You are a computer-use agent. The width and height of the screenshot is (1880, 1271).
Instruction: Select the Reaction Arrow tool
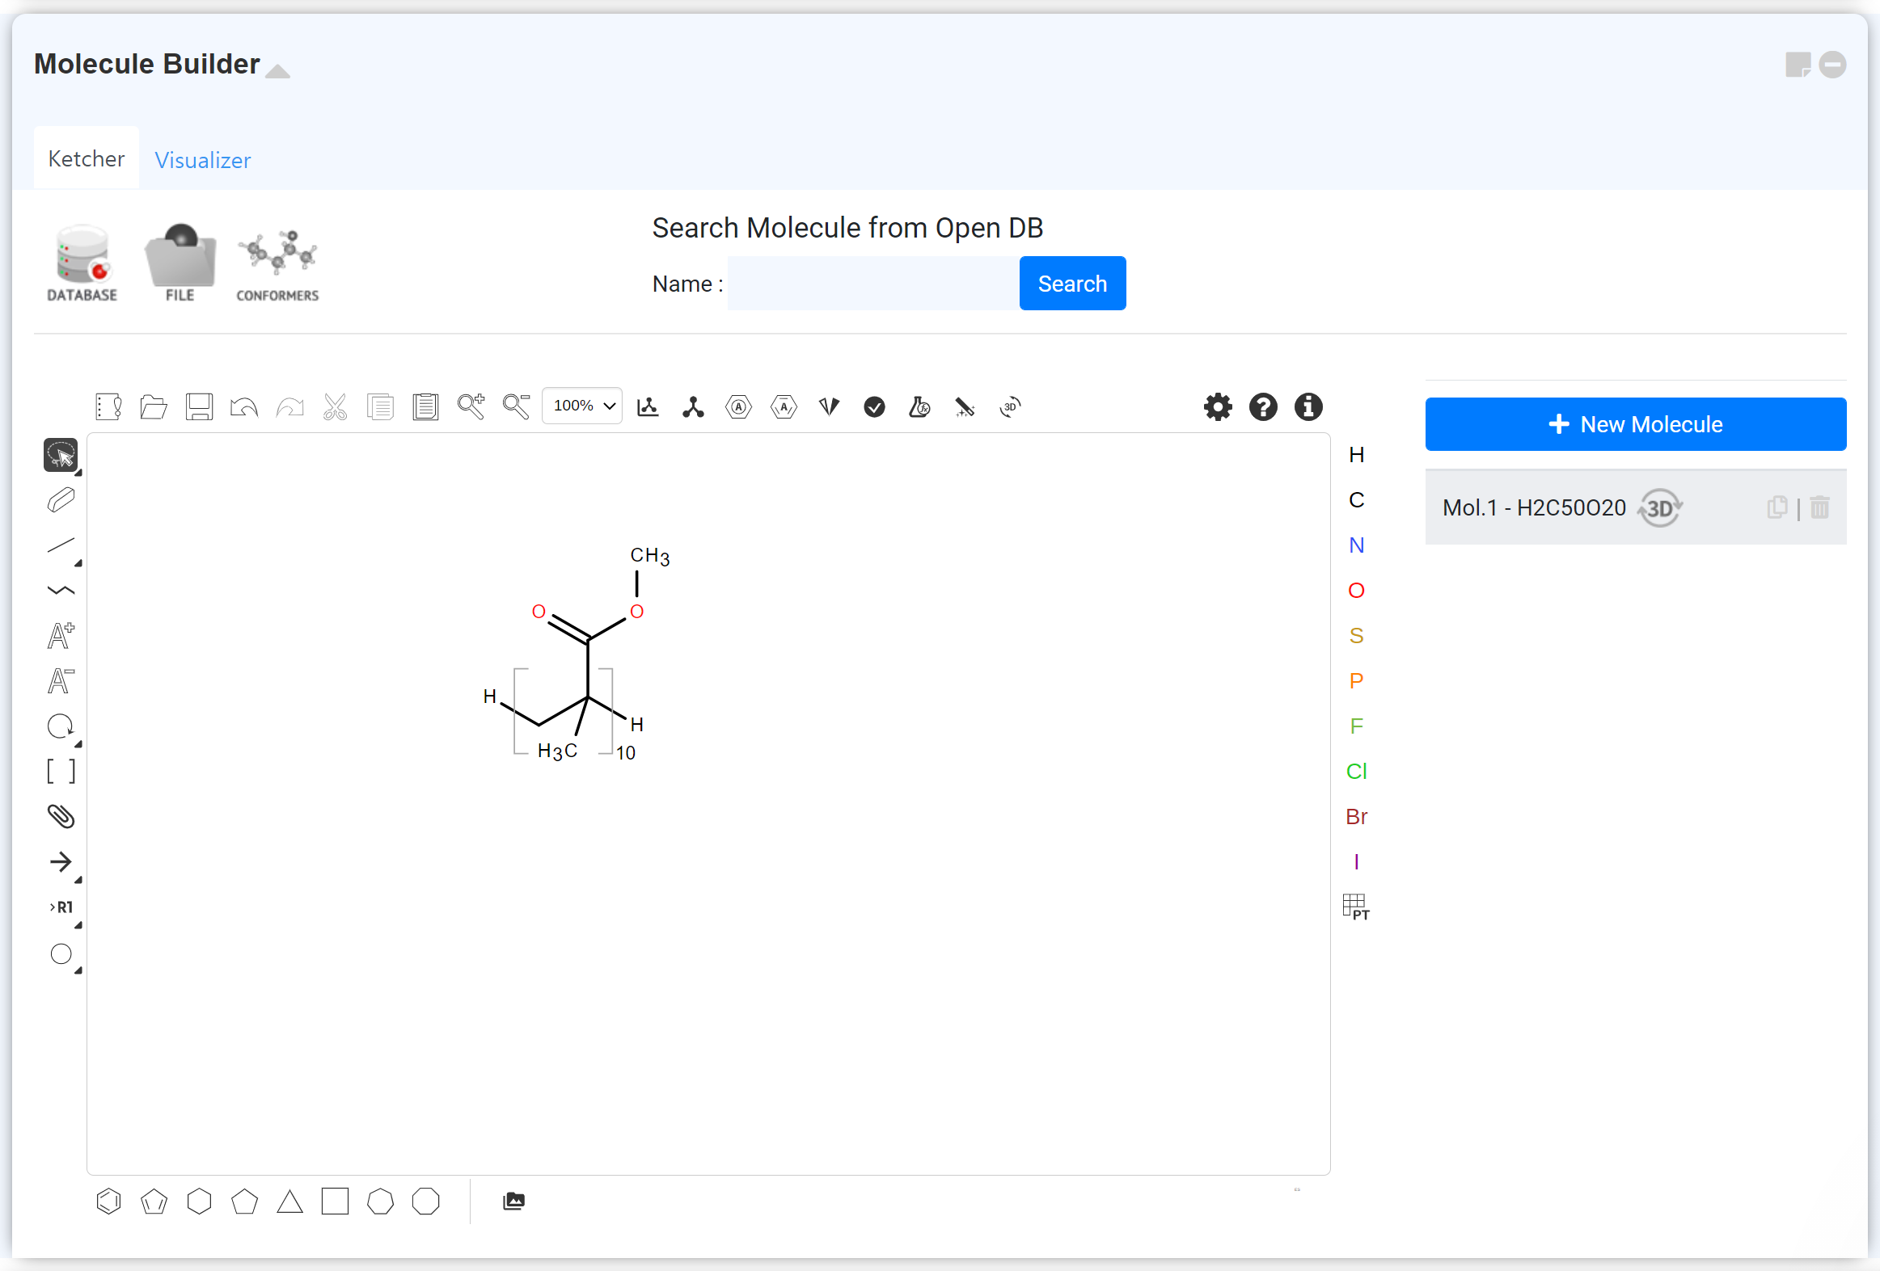coord(61,862)
